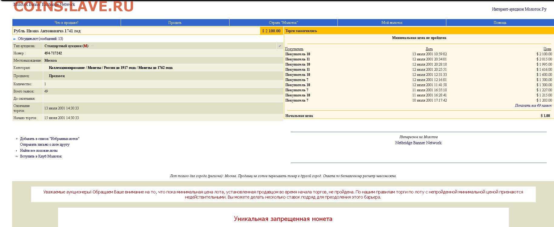This screenshot has width=554, height=227.
Task: Open the 'Продать' menu item
Action: point(175,23)
